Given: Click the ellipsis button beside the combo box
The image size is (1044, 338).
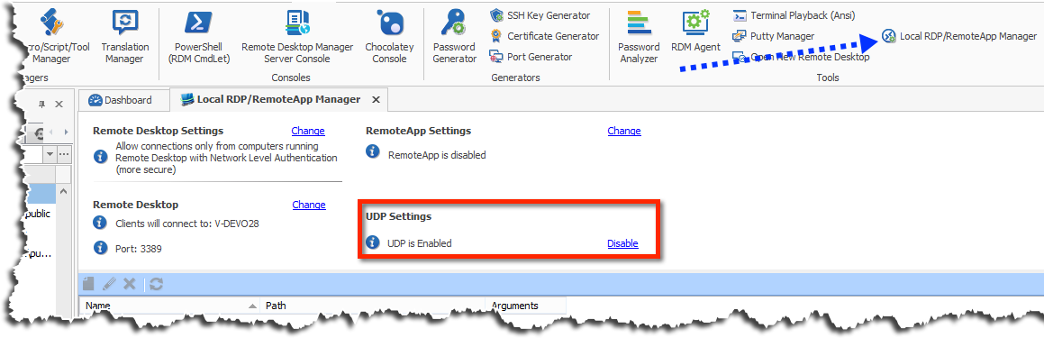Looking at the screenshot, I should click(64, 154).
